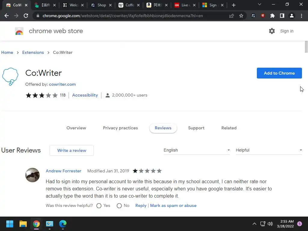This screenshot has height=231, width=308.
Task: Open the Chrome profile avatar menu
Action: [x=292, y=16]
